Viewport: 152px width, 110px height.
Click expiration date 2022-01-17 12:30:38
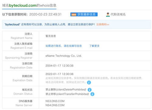click(x=59, y=74)
